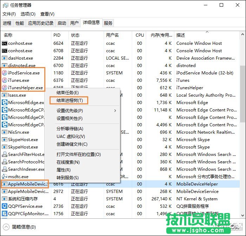Sort by the User name (用户名) column header
Image resolution: width=246 pixels, height=236 pixels.
(x=112, y=35)
